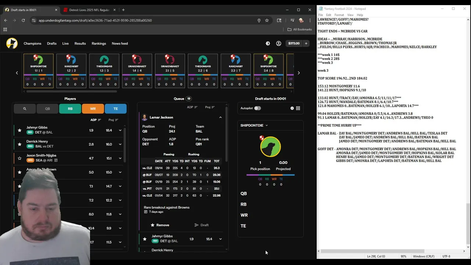Expand Amon-Ra St. Brown player row
Screen dimensions: 471x265
point(120,172)
